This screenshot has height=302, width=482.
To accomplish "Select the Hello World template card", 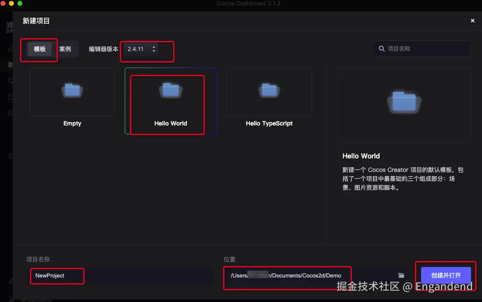I will (x=171, y=101).
